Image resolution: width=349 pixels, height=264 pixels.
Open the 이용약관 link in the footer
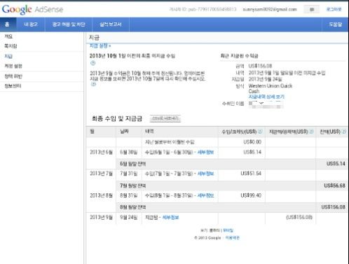(232, 237)
